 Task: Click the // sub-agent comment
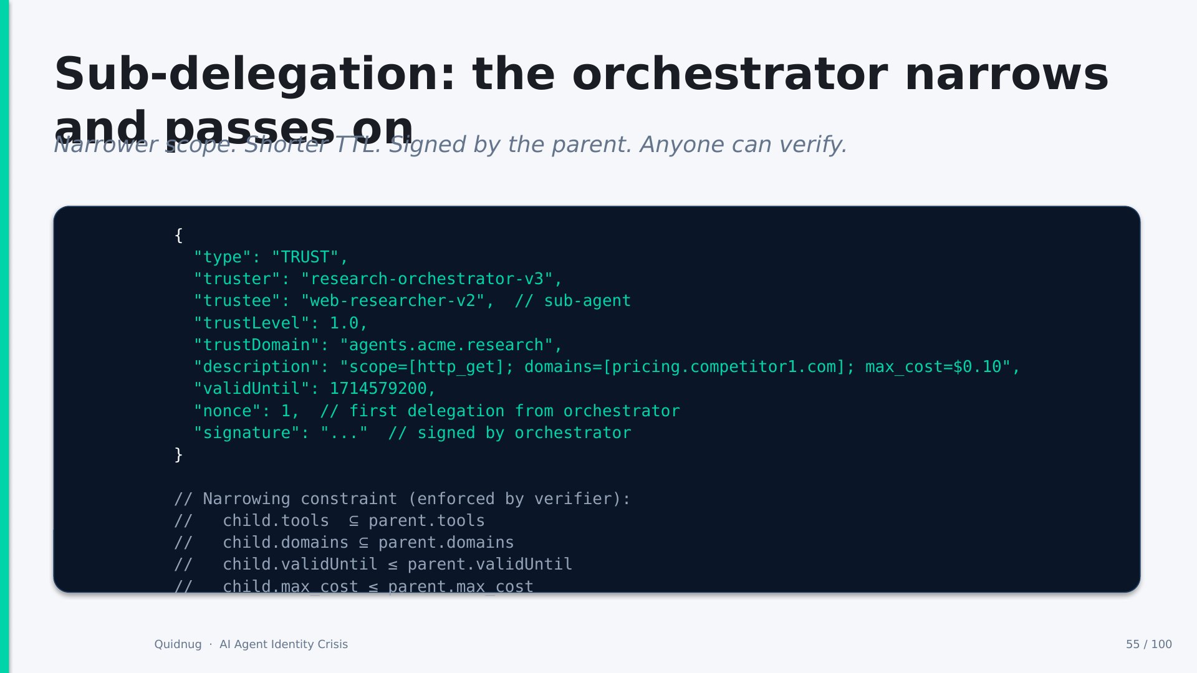tap(572, 301)
